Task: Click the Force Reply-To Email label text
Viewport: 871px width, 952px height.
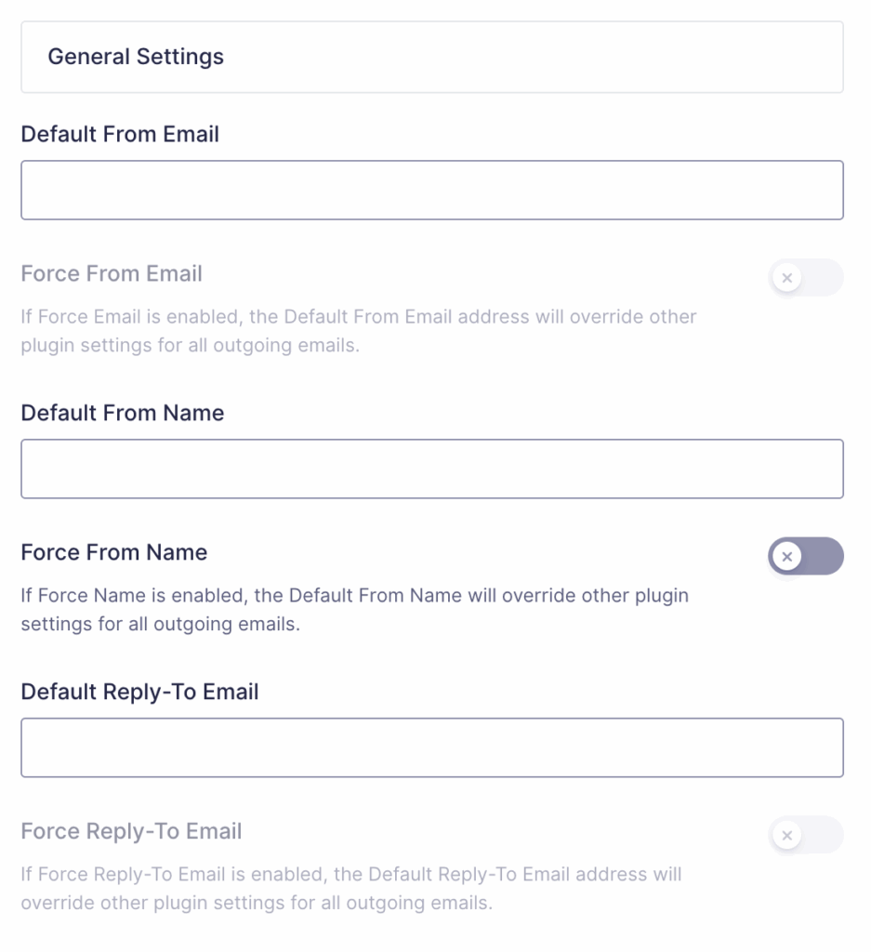Action: (130, 832)
